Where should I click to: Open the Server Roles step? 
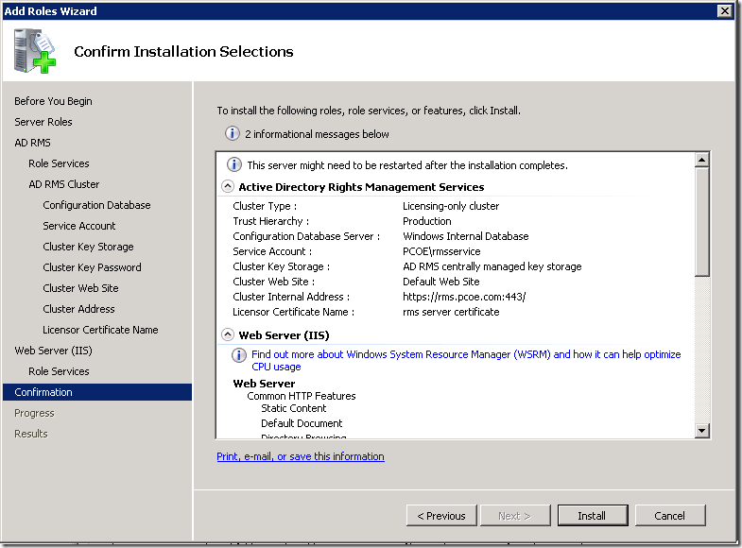pos(43,122)
